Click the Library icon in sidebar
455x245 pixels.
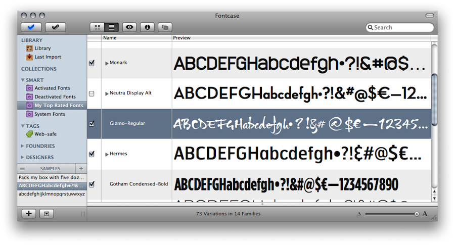(29, 48)
